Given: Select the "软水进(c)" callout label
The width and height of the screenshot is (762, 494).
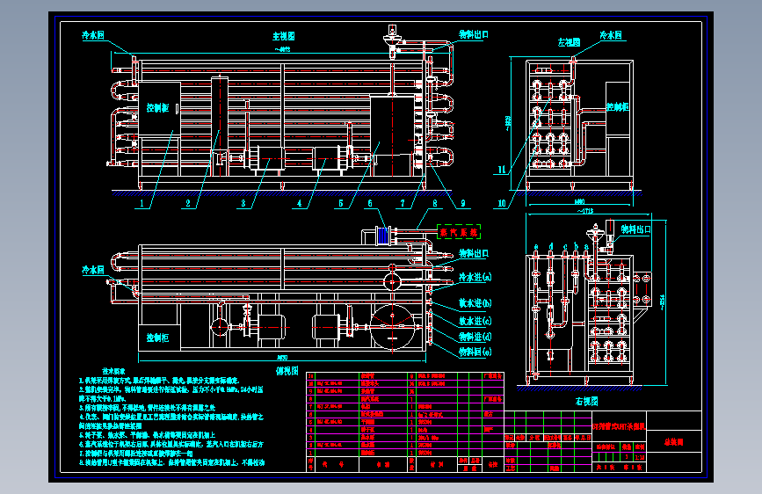Looking at the screenshot, I should coord(475,321).
